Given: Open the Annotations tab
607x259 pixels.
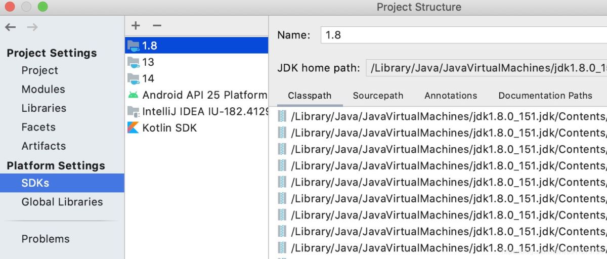Looking at the screenshot, I should point(450,96).
